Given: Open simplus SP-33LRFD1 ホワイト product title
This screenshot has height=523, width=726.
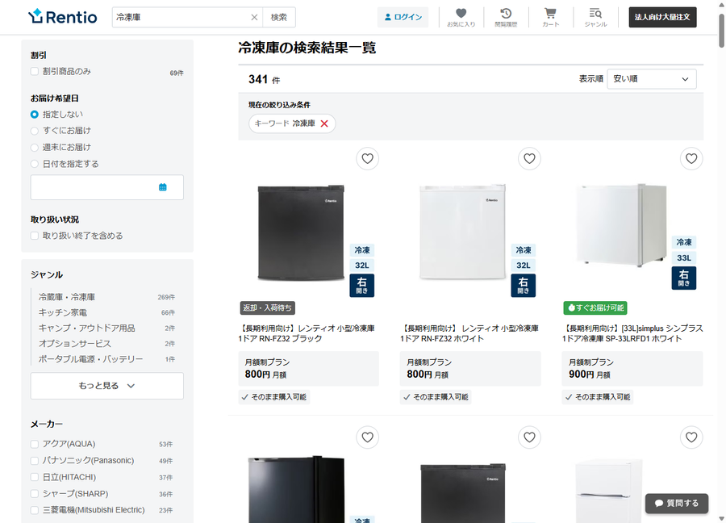Looking at the screenshot, I should [632, 333].
